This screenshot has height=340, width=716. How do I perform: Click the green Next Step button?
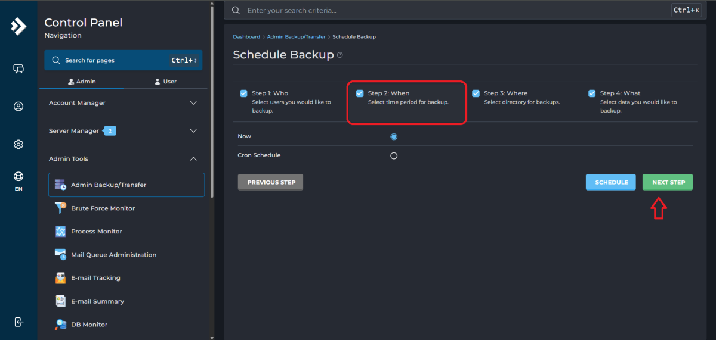(x=668, y=182)
